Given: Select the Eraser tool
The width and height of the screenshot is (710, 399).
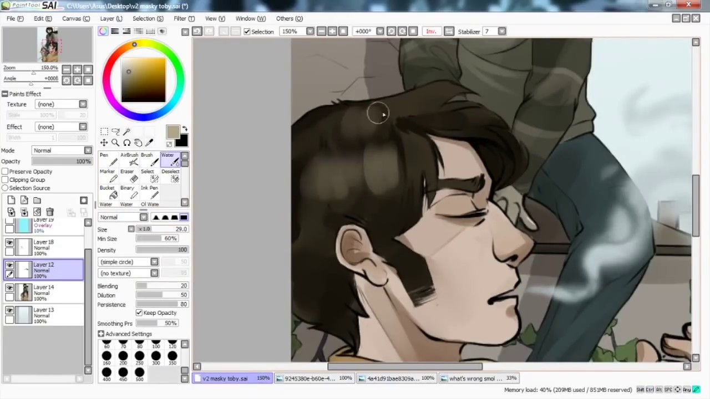Looking at the screenshot, I should point(129,176).
